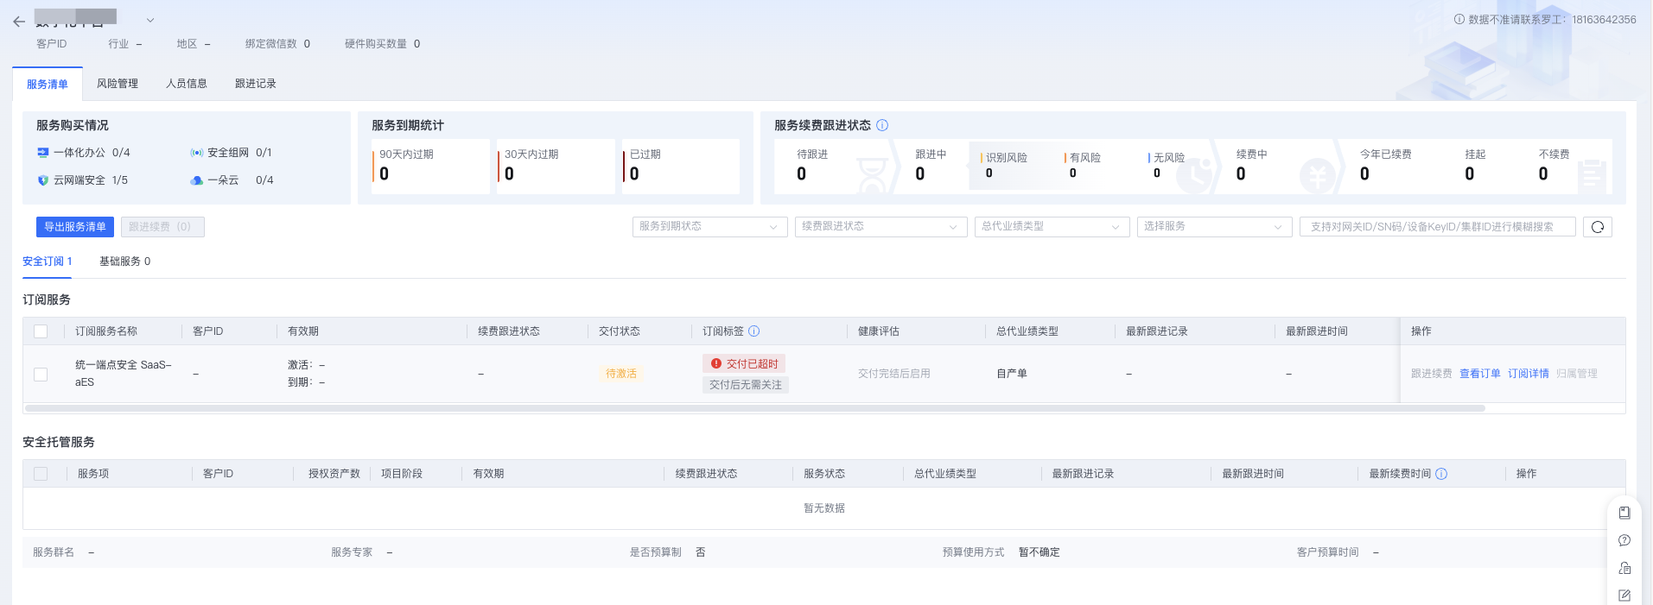Check the select-all box in 订阅服务 header
This screenshot has width=1653, height=605.
point(41,331)
